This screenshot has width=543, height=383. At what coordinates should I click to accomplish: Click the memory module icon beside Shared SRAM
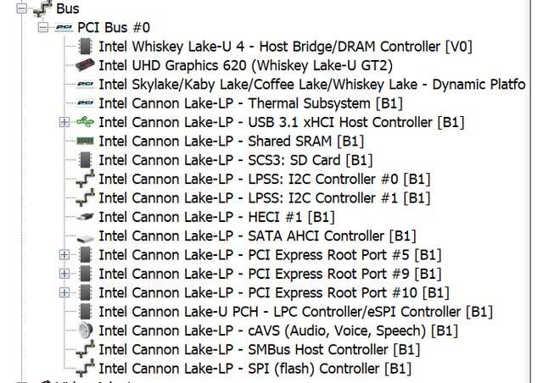(85, 141)
